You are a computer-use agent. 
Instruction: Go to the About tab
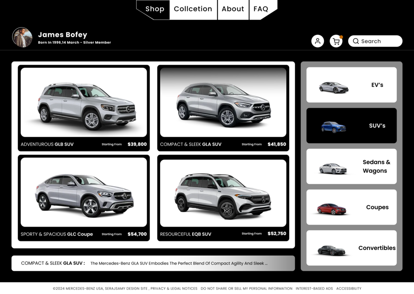click(233, 9)
